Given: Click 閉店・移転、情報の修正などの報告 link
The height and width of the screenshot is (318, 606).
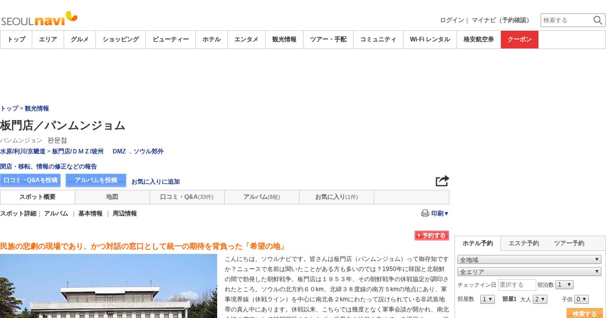Looking at the screenshot, I should (x=48, y=167).
